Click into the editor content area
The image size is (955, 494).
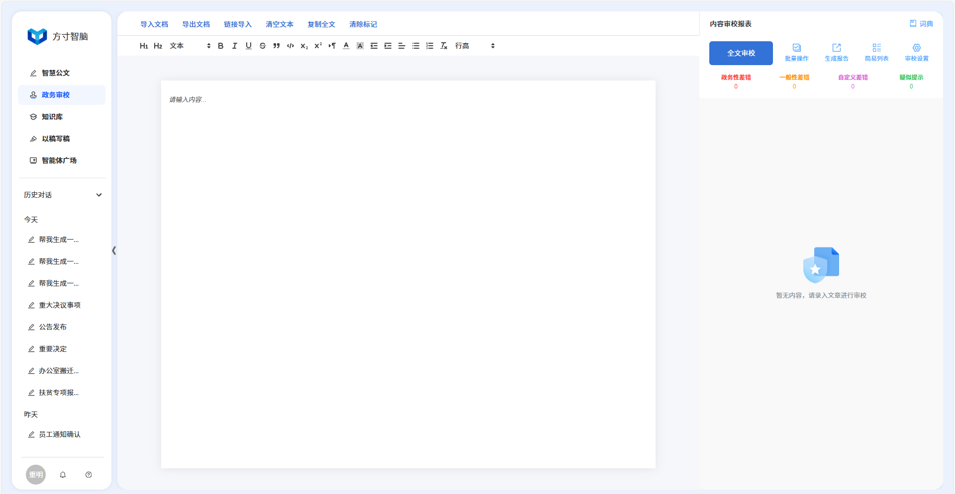pyautogui.click(x=408, y=273)
